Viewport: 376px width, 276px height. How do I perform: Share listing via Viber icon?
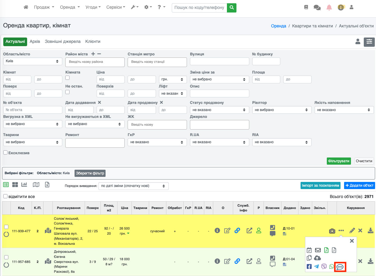pyautogui.click(x=324, y=266)
